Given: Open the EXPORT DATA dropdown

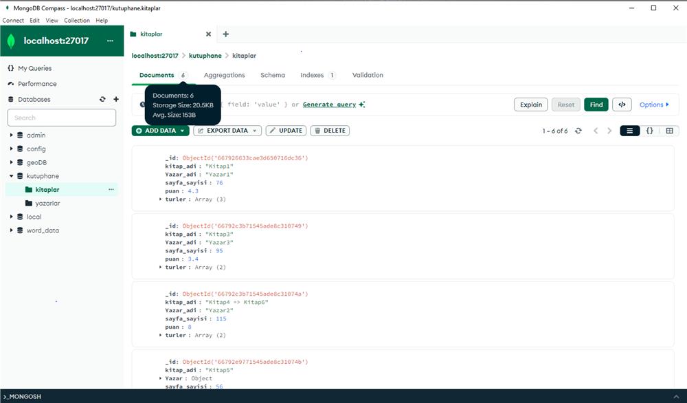Looking at the screenshot, I should 227,131.
